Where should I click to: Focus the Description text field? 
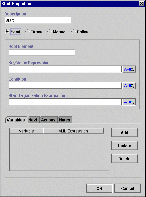click(38, 20)
